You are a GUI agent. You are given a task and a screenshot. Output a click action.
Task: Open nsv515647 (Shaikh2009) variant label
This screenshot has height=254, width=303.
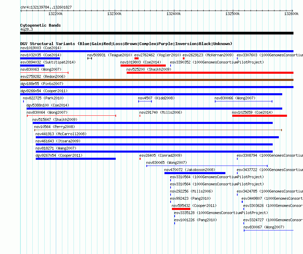[x=55, y=119]
